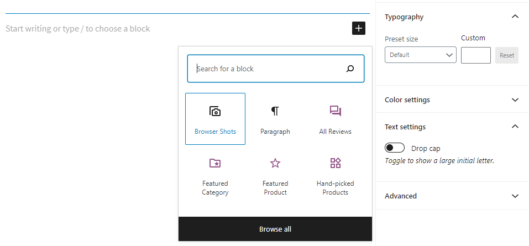The height and width of the screenshot is (246, 529).
Task: Collapse the Text settings section
Action: (x=515, y=127)
